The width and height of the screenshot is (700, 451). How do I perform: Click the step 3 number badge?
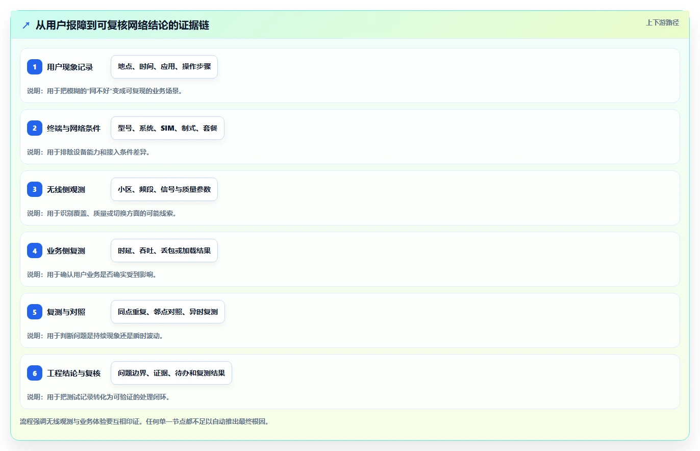[x=35, y=189]
